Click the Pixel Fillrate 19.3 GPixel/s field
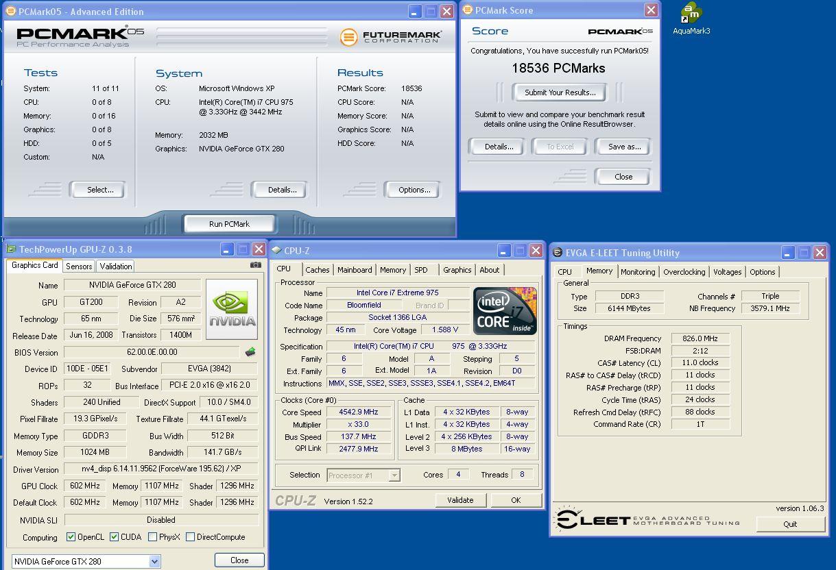Image resolution: width=836 pixels, height=570 pixels. (x=95, y=419)
